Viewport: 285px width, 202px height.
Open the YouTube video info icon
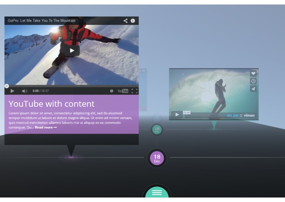(x=133, y=21)
